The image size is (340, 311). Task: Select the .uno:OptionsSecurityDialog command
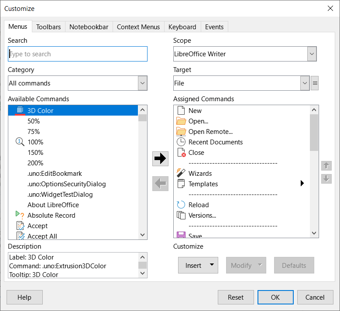pos(73,184)
